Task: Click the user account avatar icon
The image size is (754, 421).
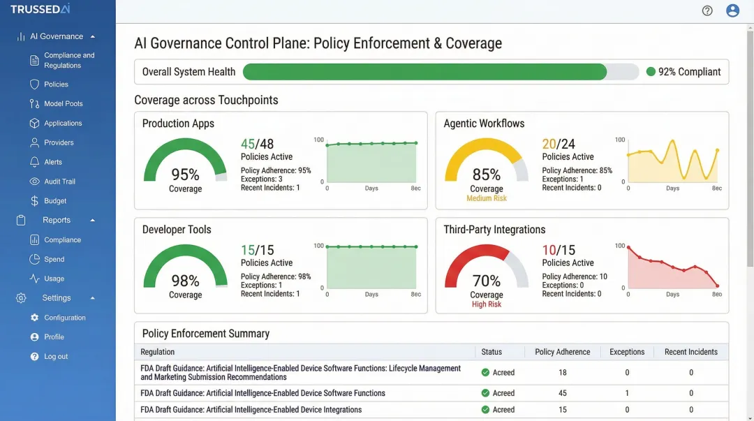Action: point(732,10)
